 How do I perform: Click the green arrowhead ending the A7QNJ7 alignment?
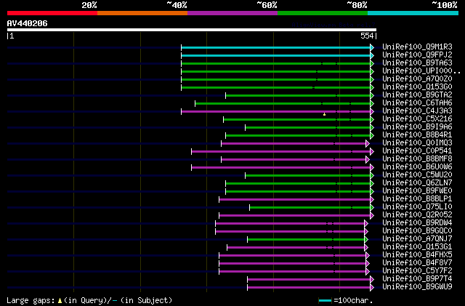366,240
